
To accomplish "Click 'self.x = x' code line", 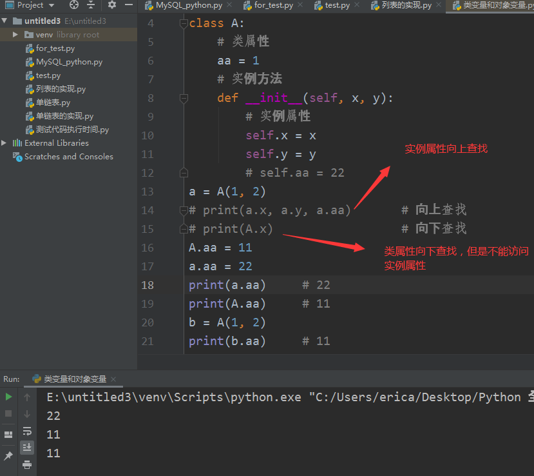I will pyautogui.click(x=281, y=135).
